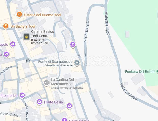158x121 pixels.
Task: Click the purple camera pin beside 'opolo' label
Action: pos(13,44)
